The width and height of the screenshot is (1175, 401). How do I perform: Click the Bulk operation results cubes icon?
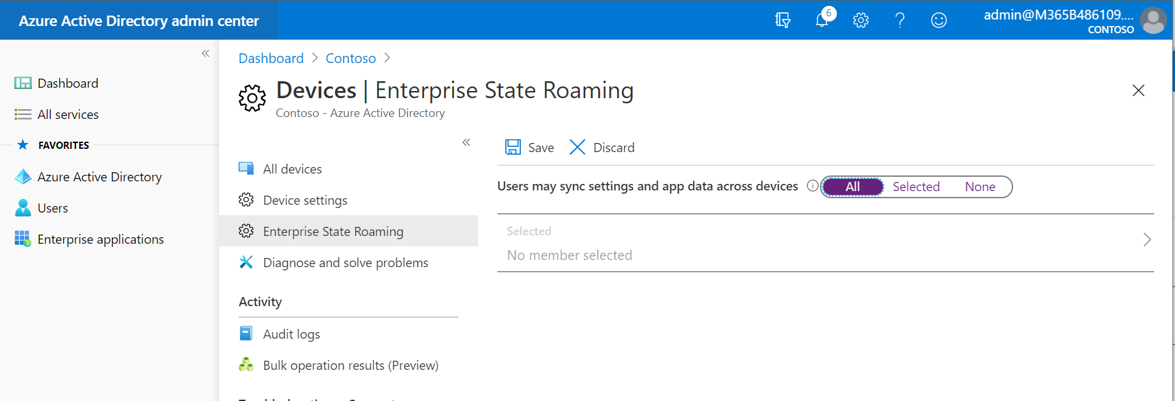click(246, 365)
